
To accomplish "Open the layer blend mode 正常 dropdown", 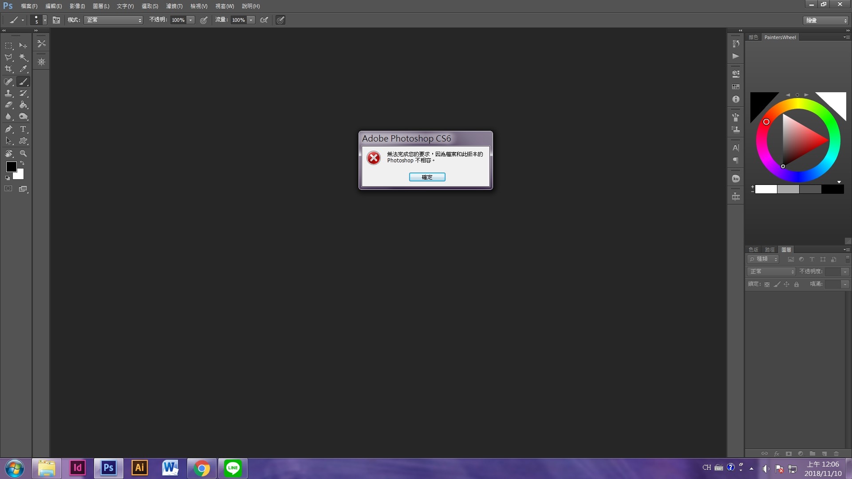I will point(772,271).
